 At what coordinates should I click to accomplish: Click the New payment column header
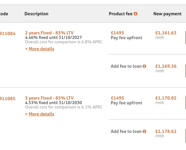[x=167, y=14]
